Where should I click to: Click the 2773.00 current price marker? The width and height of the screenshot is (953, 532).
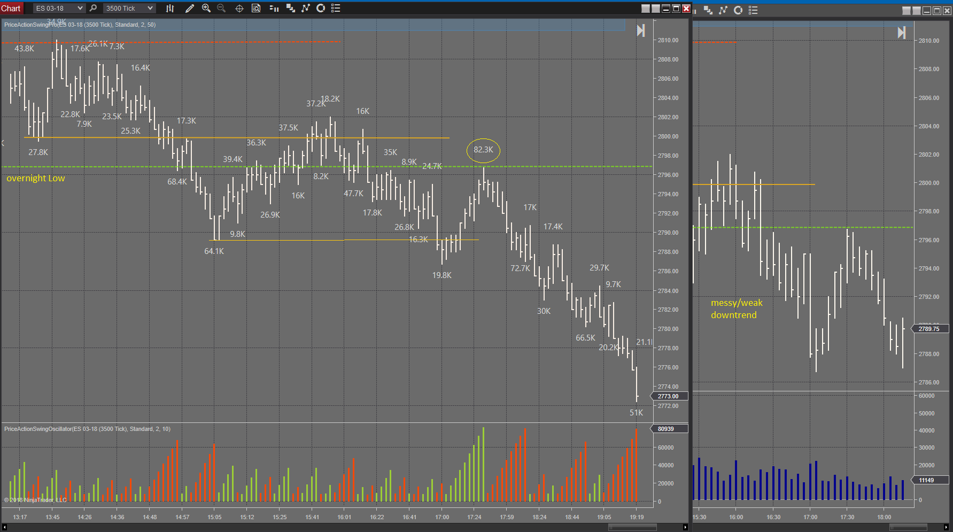(668, 396)
